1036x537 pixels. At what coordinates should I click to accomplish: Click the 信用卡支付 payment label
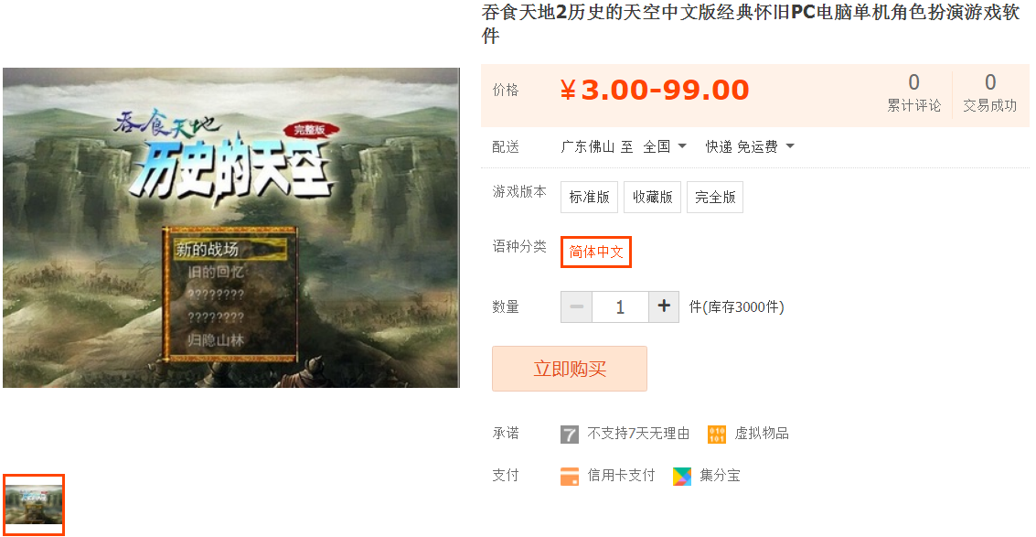click(x=621, y=476)
